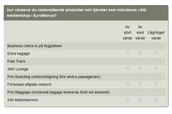Select 'Av stort värde' for Business check-in
The image size is (172, 114).
click(x=127, y=46)
